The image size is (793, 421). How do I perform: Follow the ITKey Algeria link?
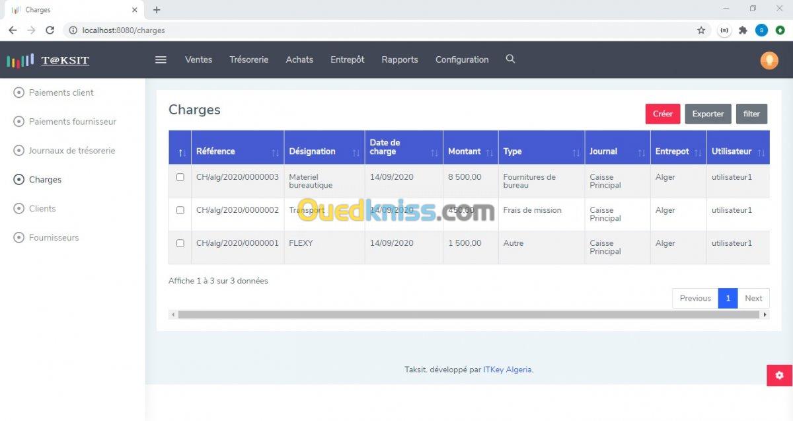pyautogui.click(x=508, y=369)
